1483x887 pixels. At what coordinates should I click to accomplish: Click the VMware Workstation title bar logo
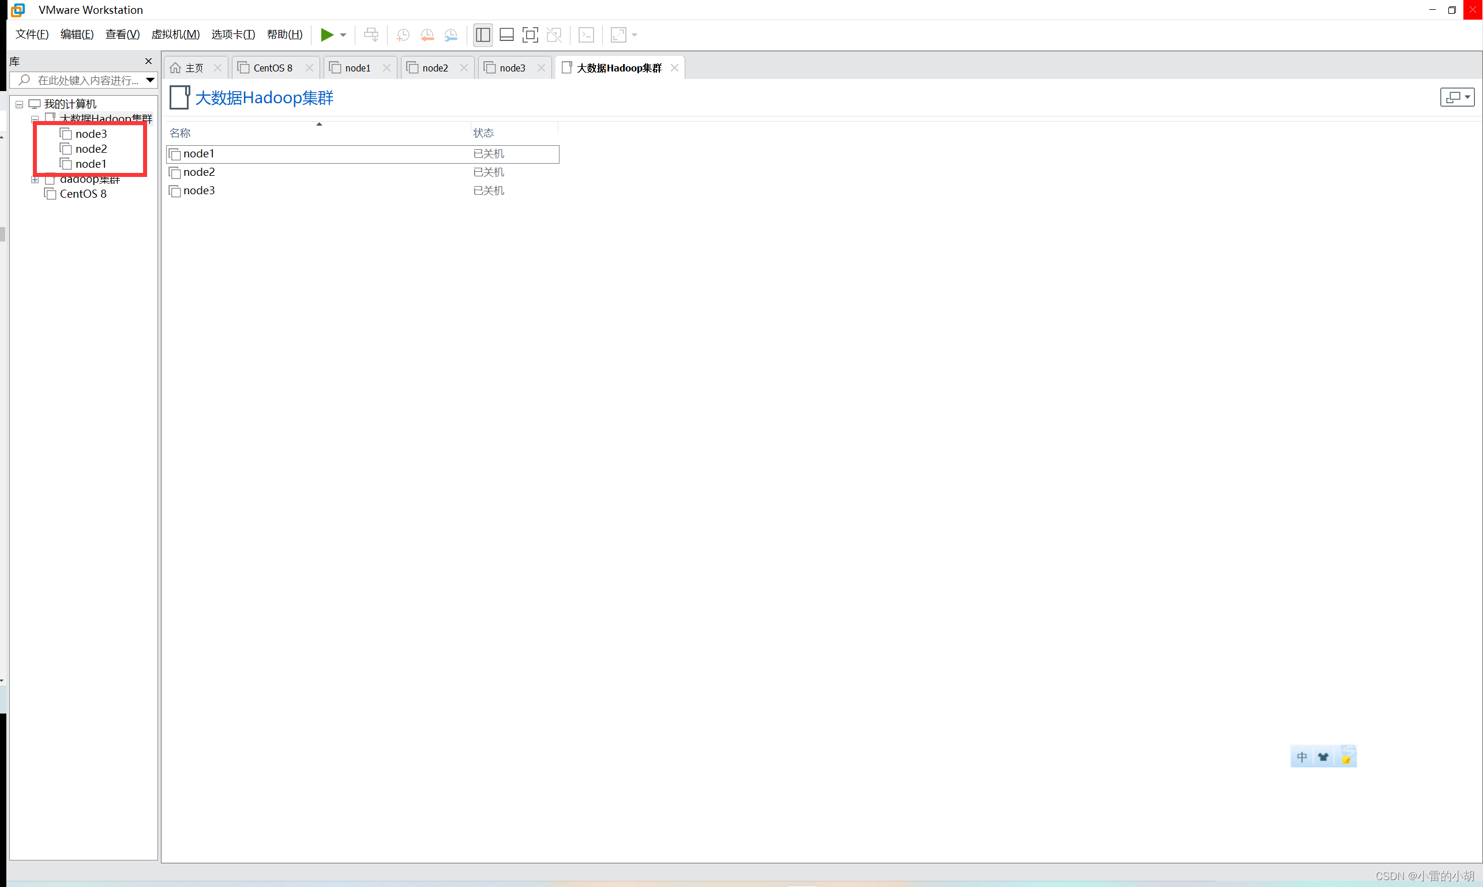[x=18, y=10]
